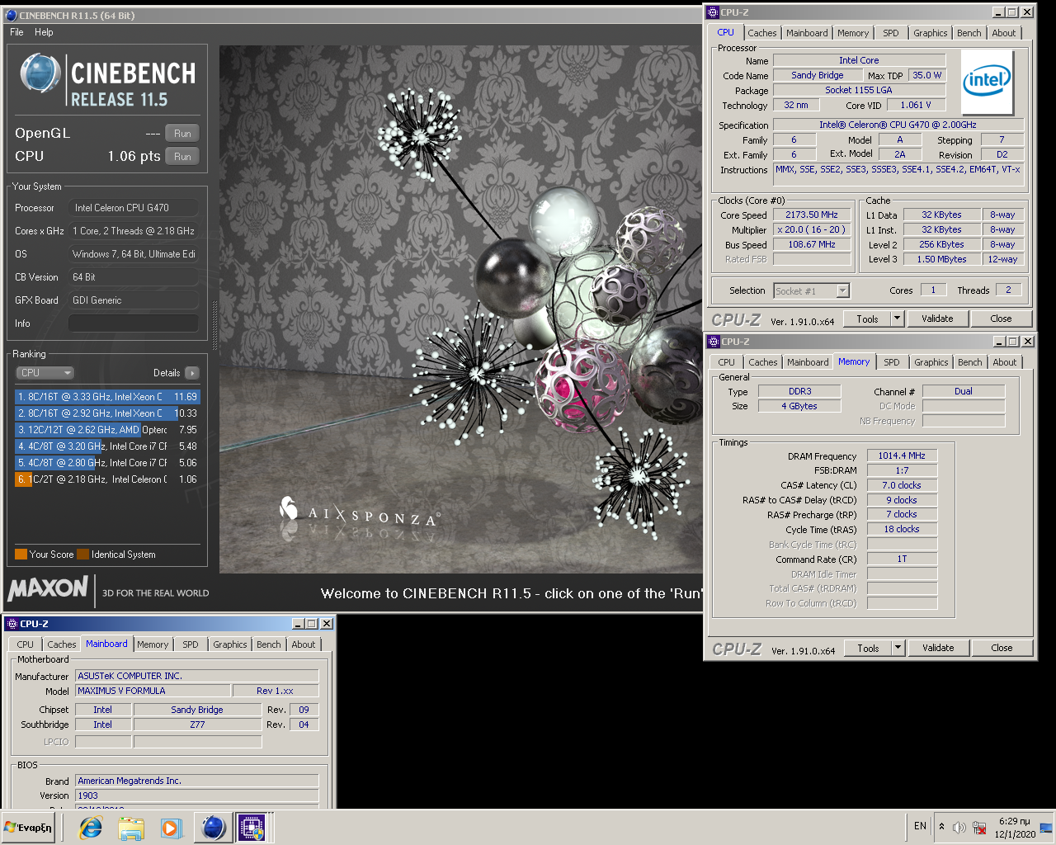This screenshot has width=1056, height=845.
Task: Open the Start (Έναρξη) menu
Action: tap(29, 827)
